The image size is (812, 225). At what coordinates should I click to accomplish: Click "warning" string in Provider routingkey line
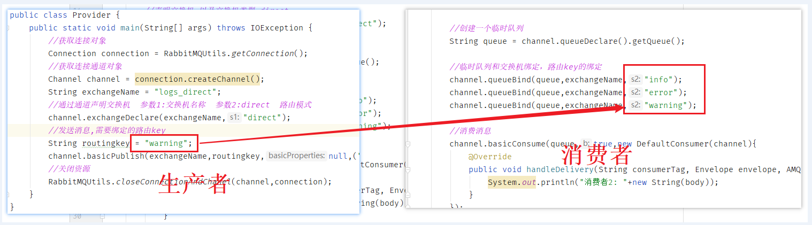tap(166, 143)
